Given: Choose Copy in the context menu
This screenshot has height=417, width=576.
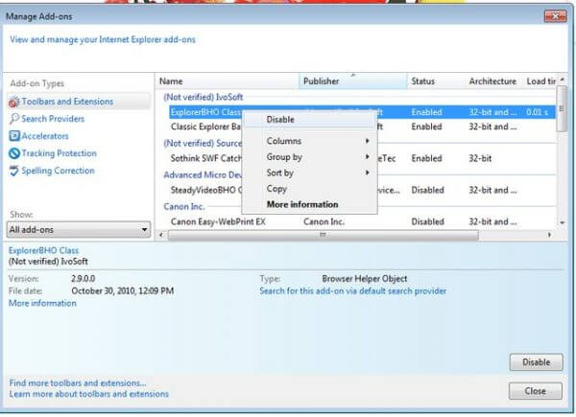Looking at the screenshot, I should coord(309,189).
